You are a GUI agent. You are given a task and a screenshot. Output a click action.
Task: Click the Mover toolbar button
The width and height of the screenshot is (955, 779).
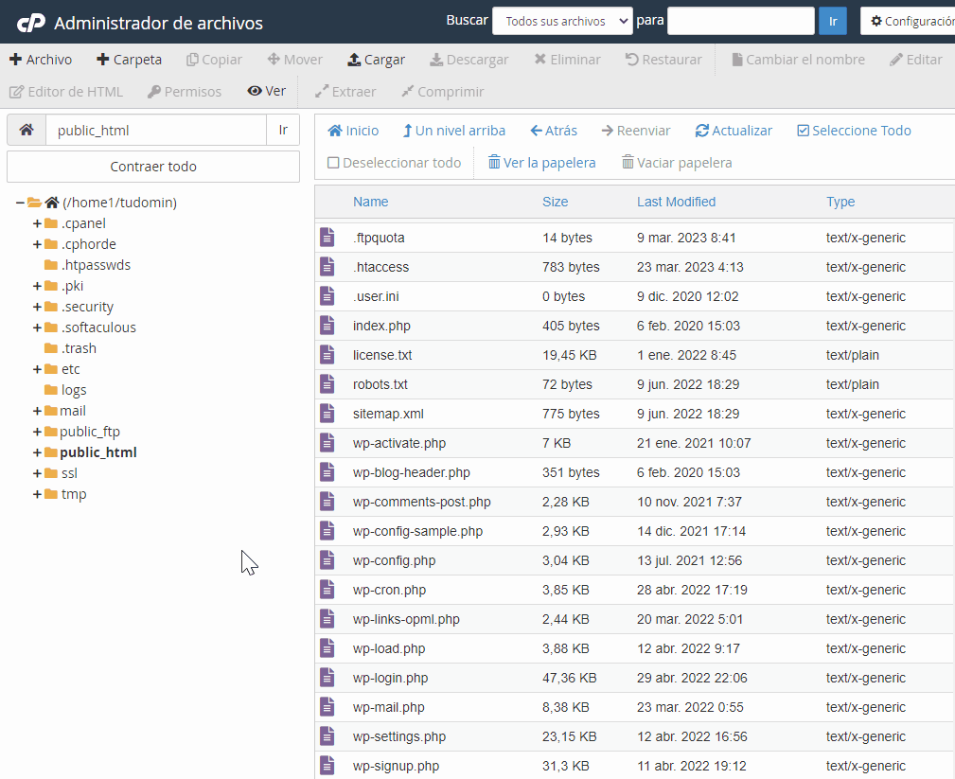(294, 60)
